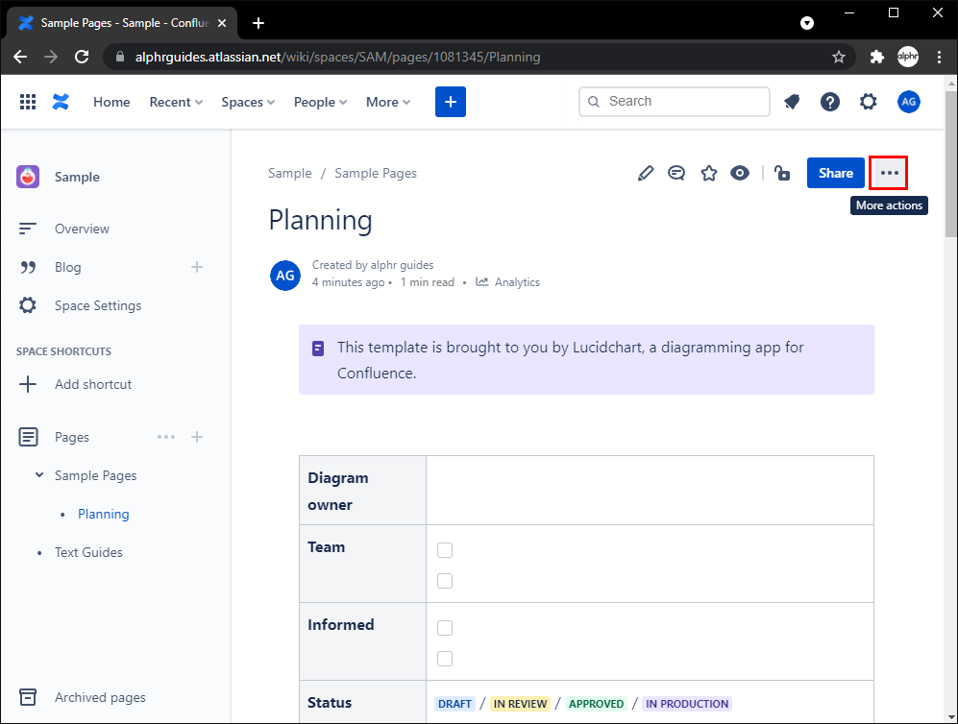Click the Confluence logo icon
The width and height of the screenshot is (958, 724).
(x=61, y=102)
